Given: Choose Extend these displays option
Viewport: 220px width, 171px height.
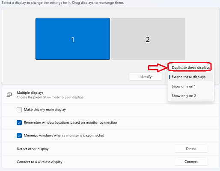Looking at the screenshot, I should tap(190, 77).
